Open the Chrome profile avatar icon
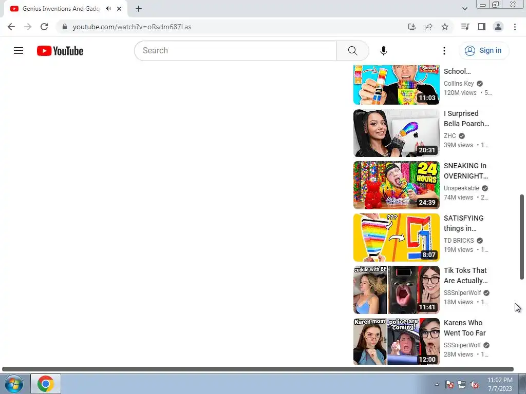This screenshot has height=394, width=526. click(x=498, y=27)
